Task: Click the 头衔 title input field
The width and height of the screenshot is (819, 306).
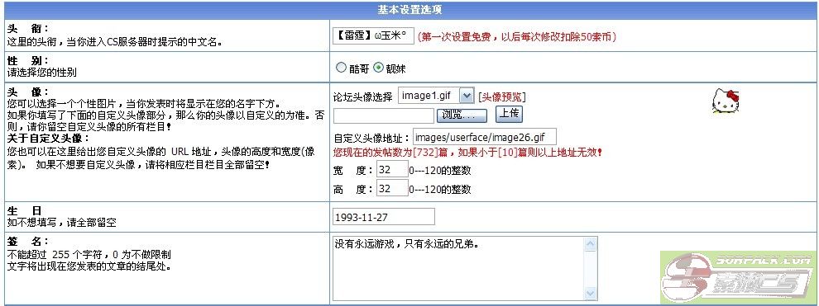Action: pos(373,36)
